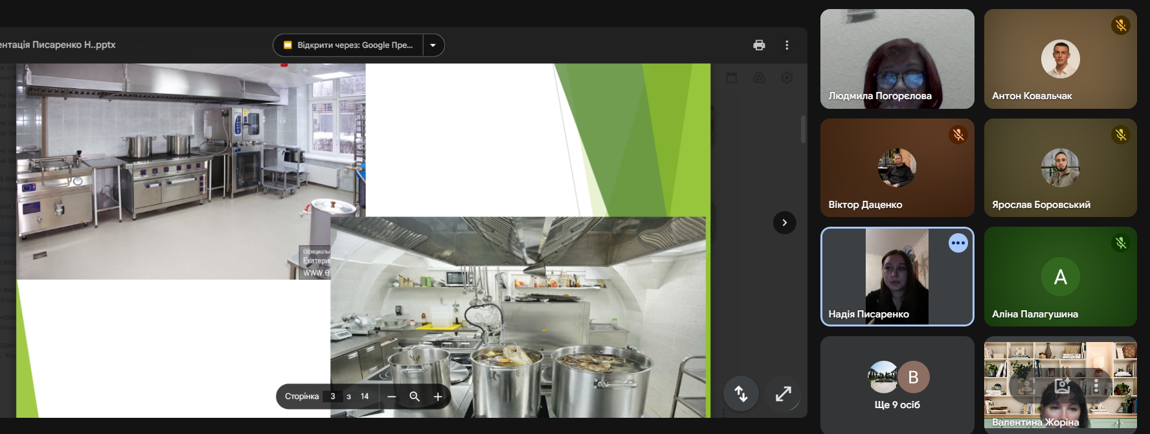Show the 'Ще 9 осіб' additional participants
This screenshot has height=434, width=1150.
click(x=897, y=385)
